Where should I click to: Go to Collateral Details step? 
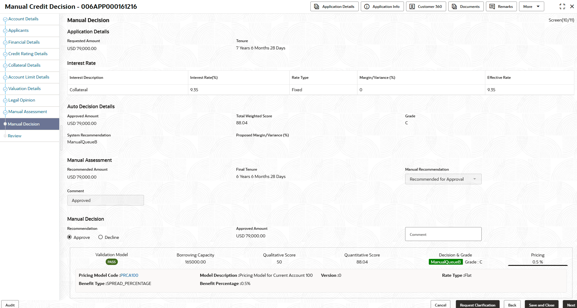point(24,65)
